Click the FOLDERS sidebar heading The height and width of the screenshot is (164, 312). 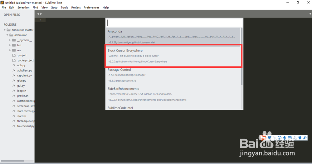click(10, 25)
